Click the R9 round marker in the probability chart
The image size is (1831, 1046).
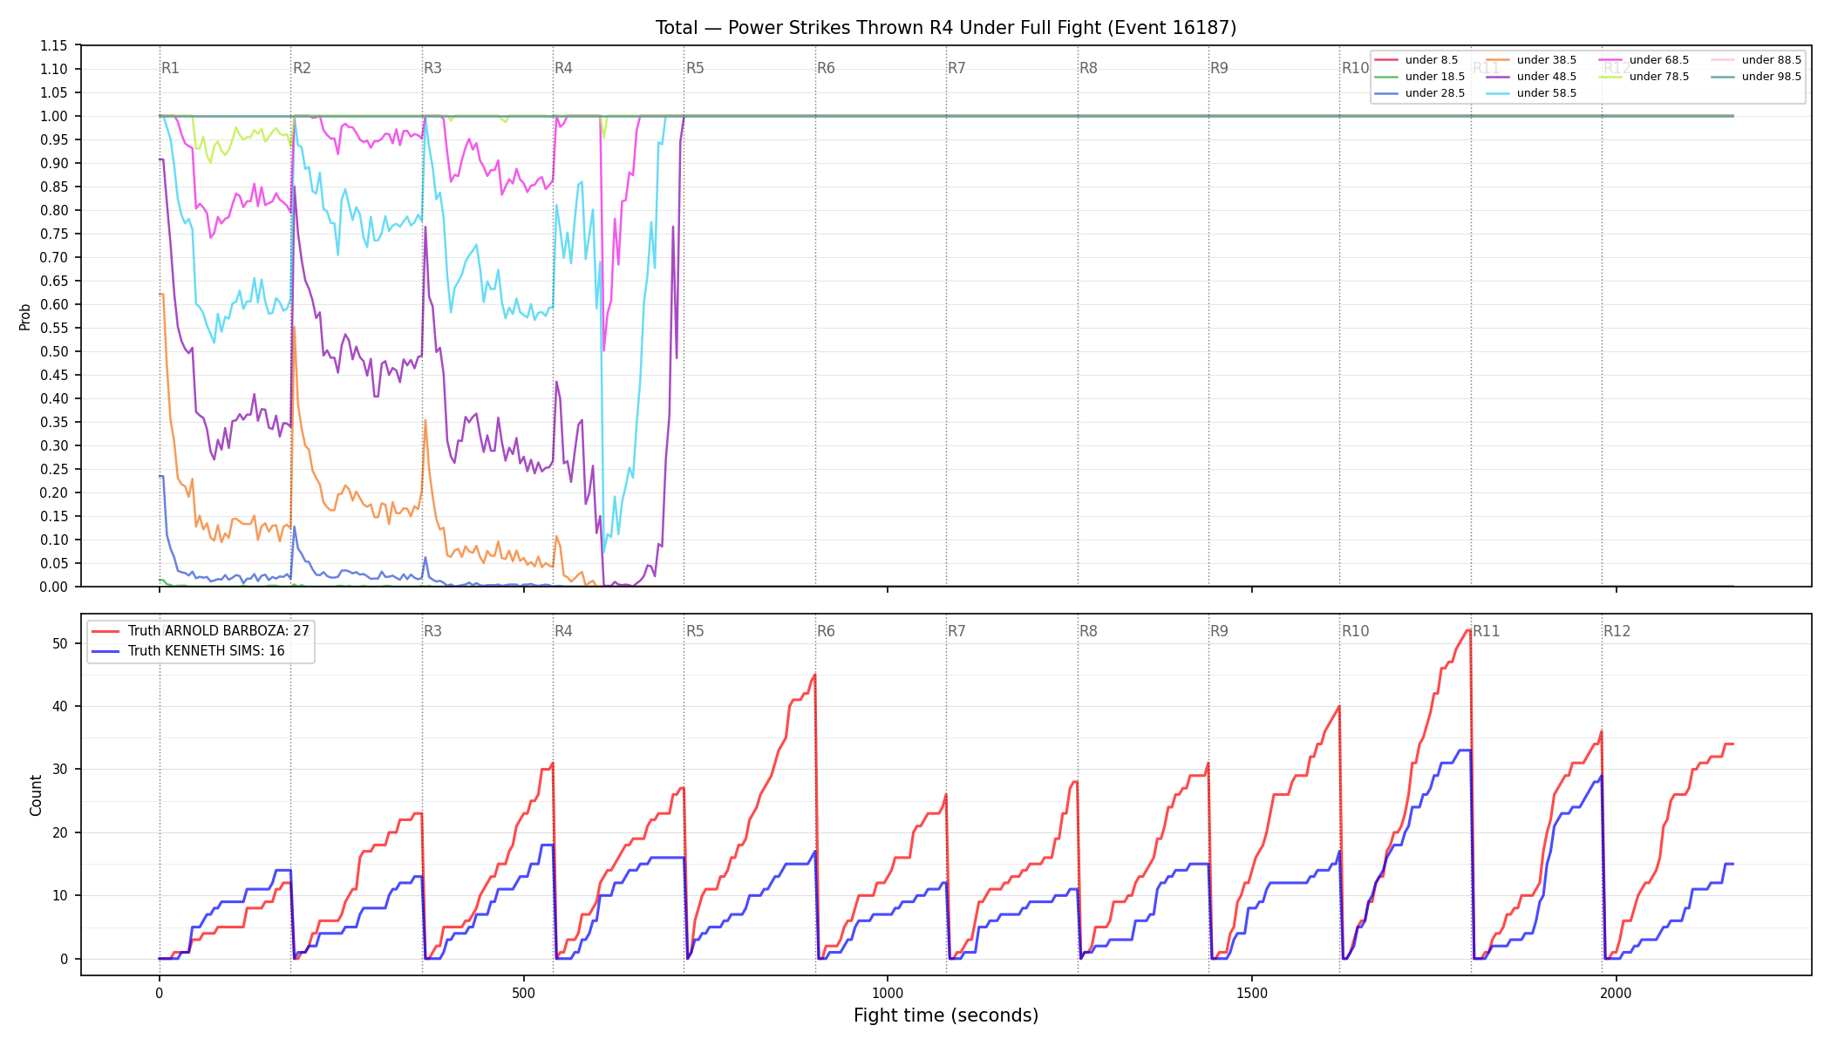click(1219, 68)
